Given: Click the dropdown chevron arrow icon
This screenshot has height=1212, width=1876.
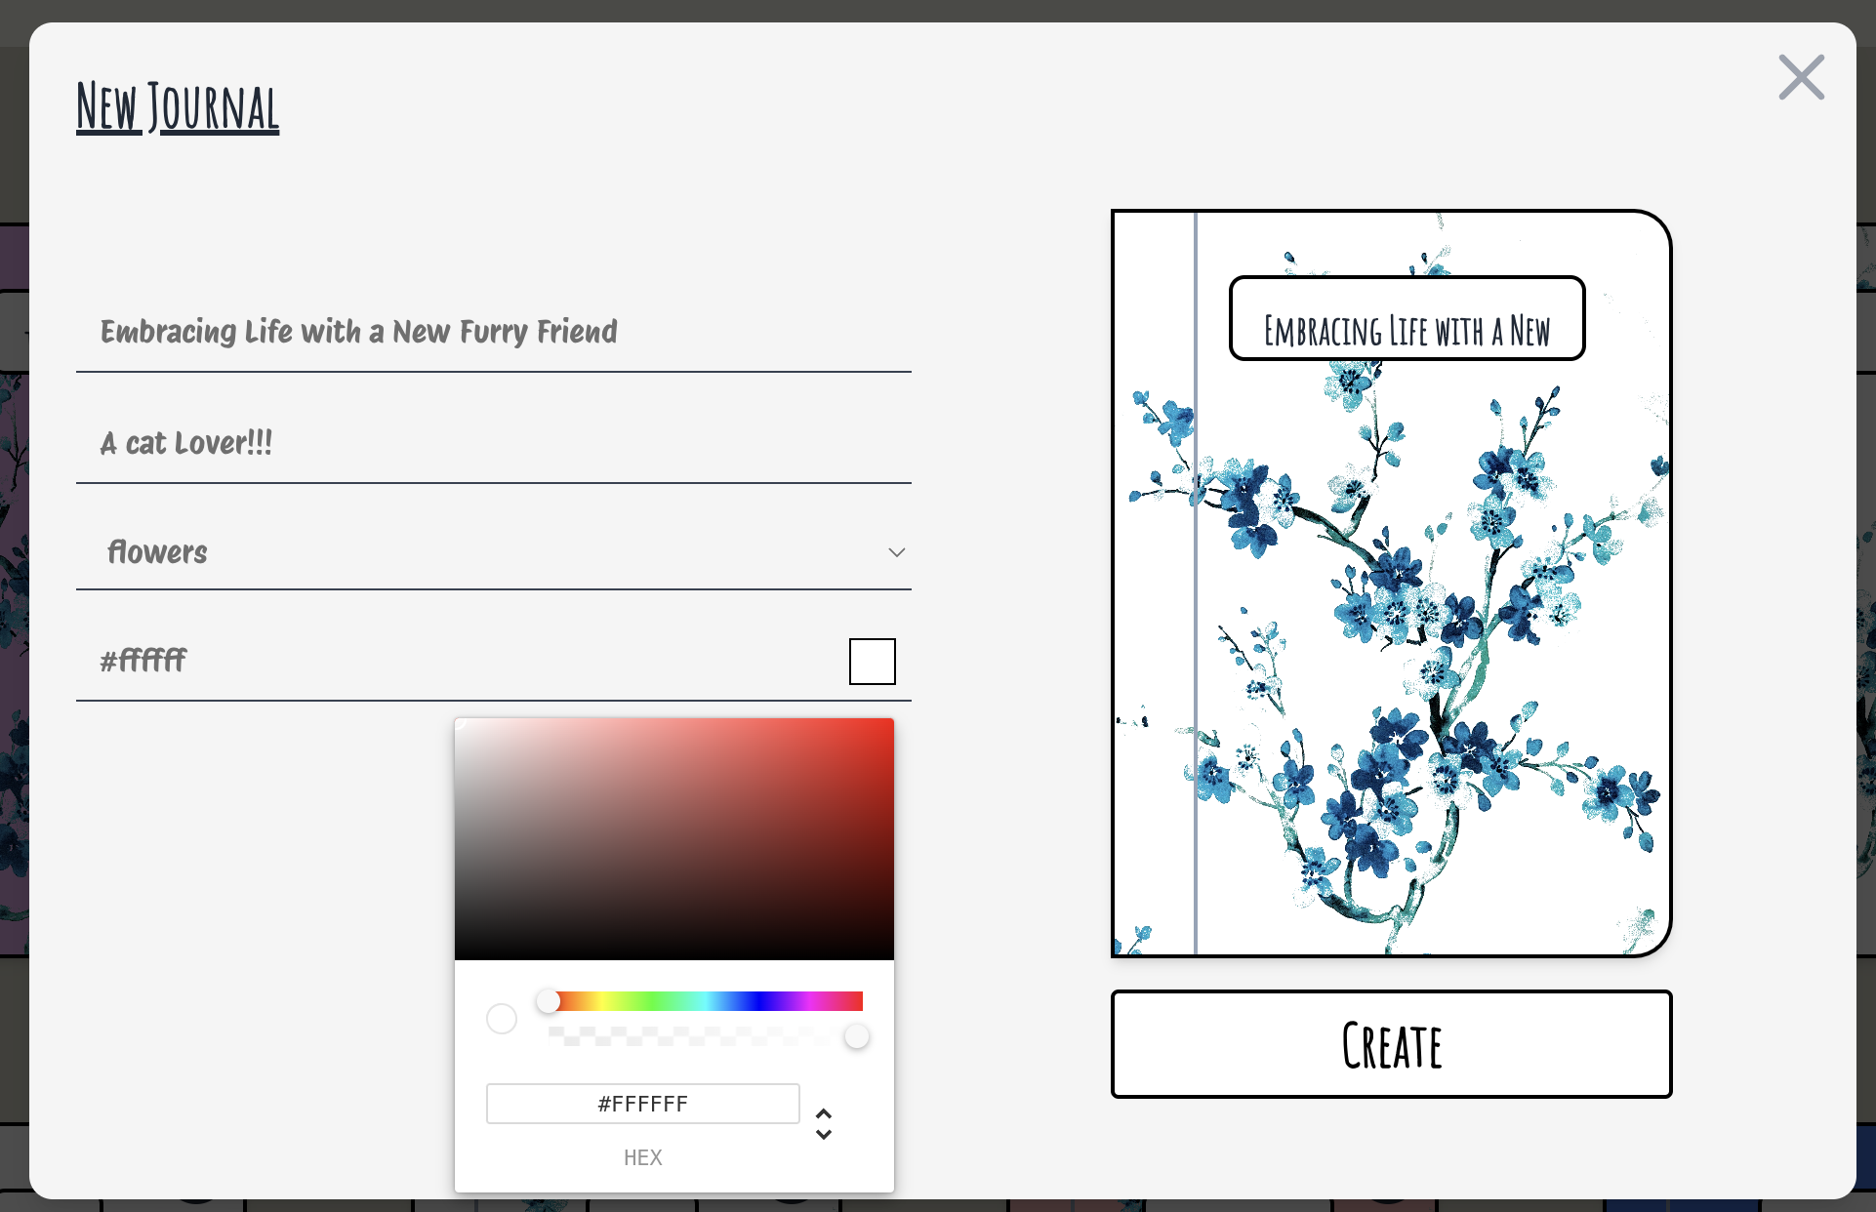Looking at the screenshot, I should click(896, 552).
